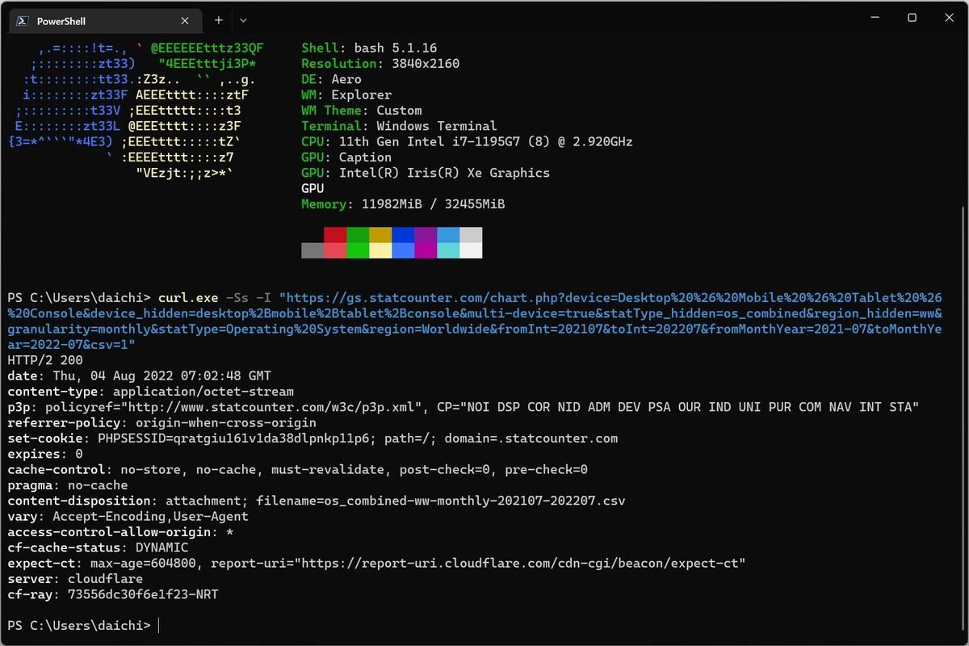Maximize the Windows Terminal window
The width and height of the screenshot is (969, 646).
point(912,18)
